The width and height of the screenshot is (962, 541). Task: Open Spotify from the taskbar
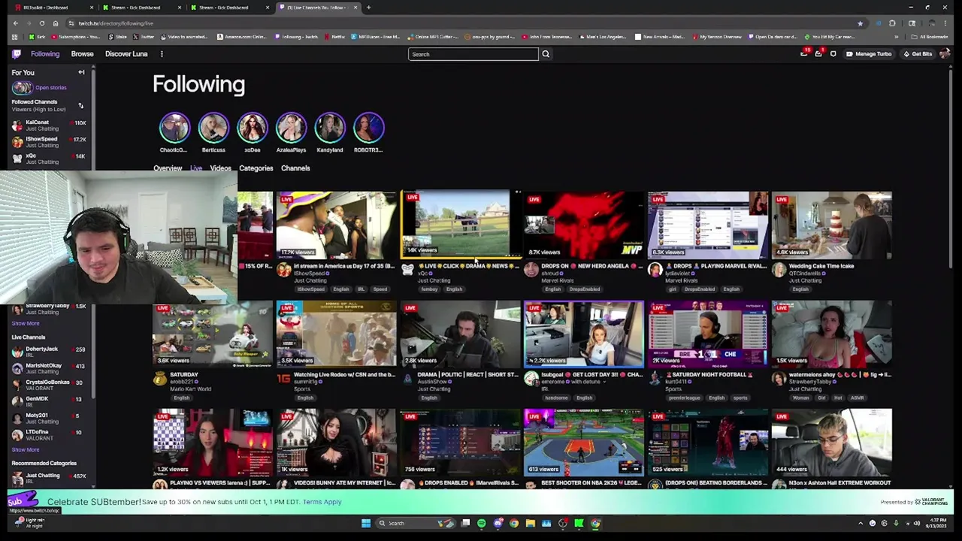click(482, 524)
